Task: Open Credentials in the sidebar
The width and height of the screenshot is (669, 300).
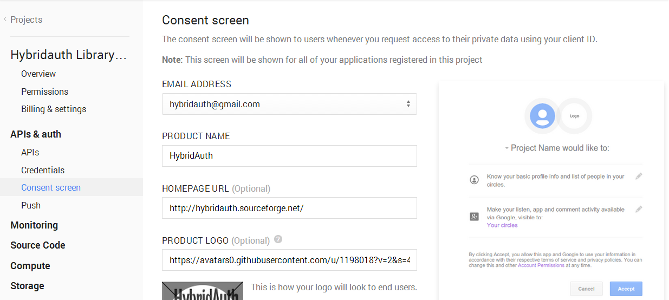Action: coord(43,170)
